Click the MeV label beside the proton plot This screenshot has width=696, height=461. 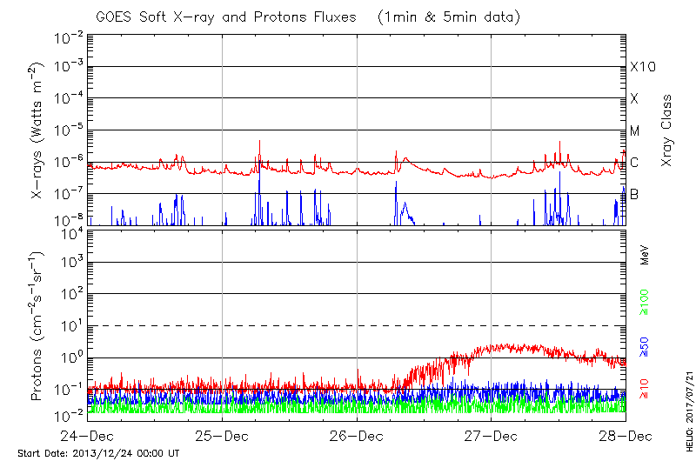coord(646,255)
